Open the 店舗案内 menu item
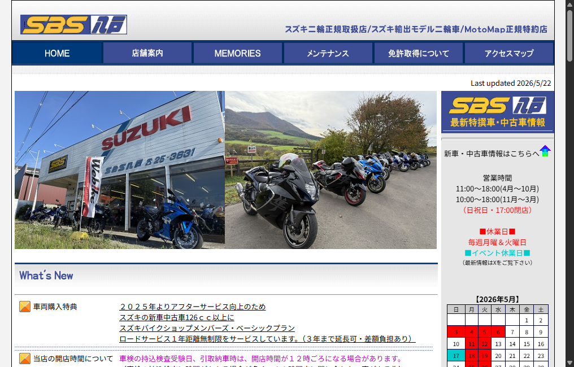 point(147,54)
